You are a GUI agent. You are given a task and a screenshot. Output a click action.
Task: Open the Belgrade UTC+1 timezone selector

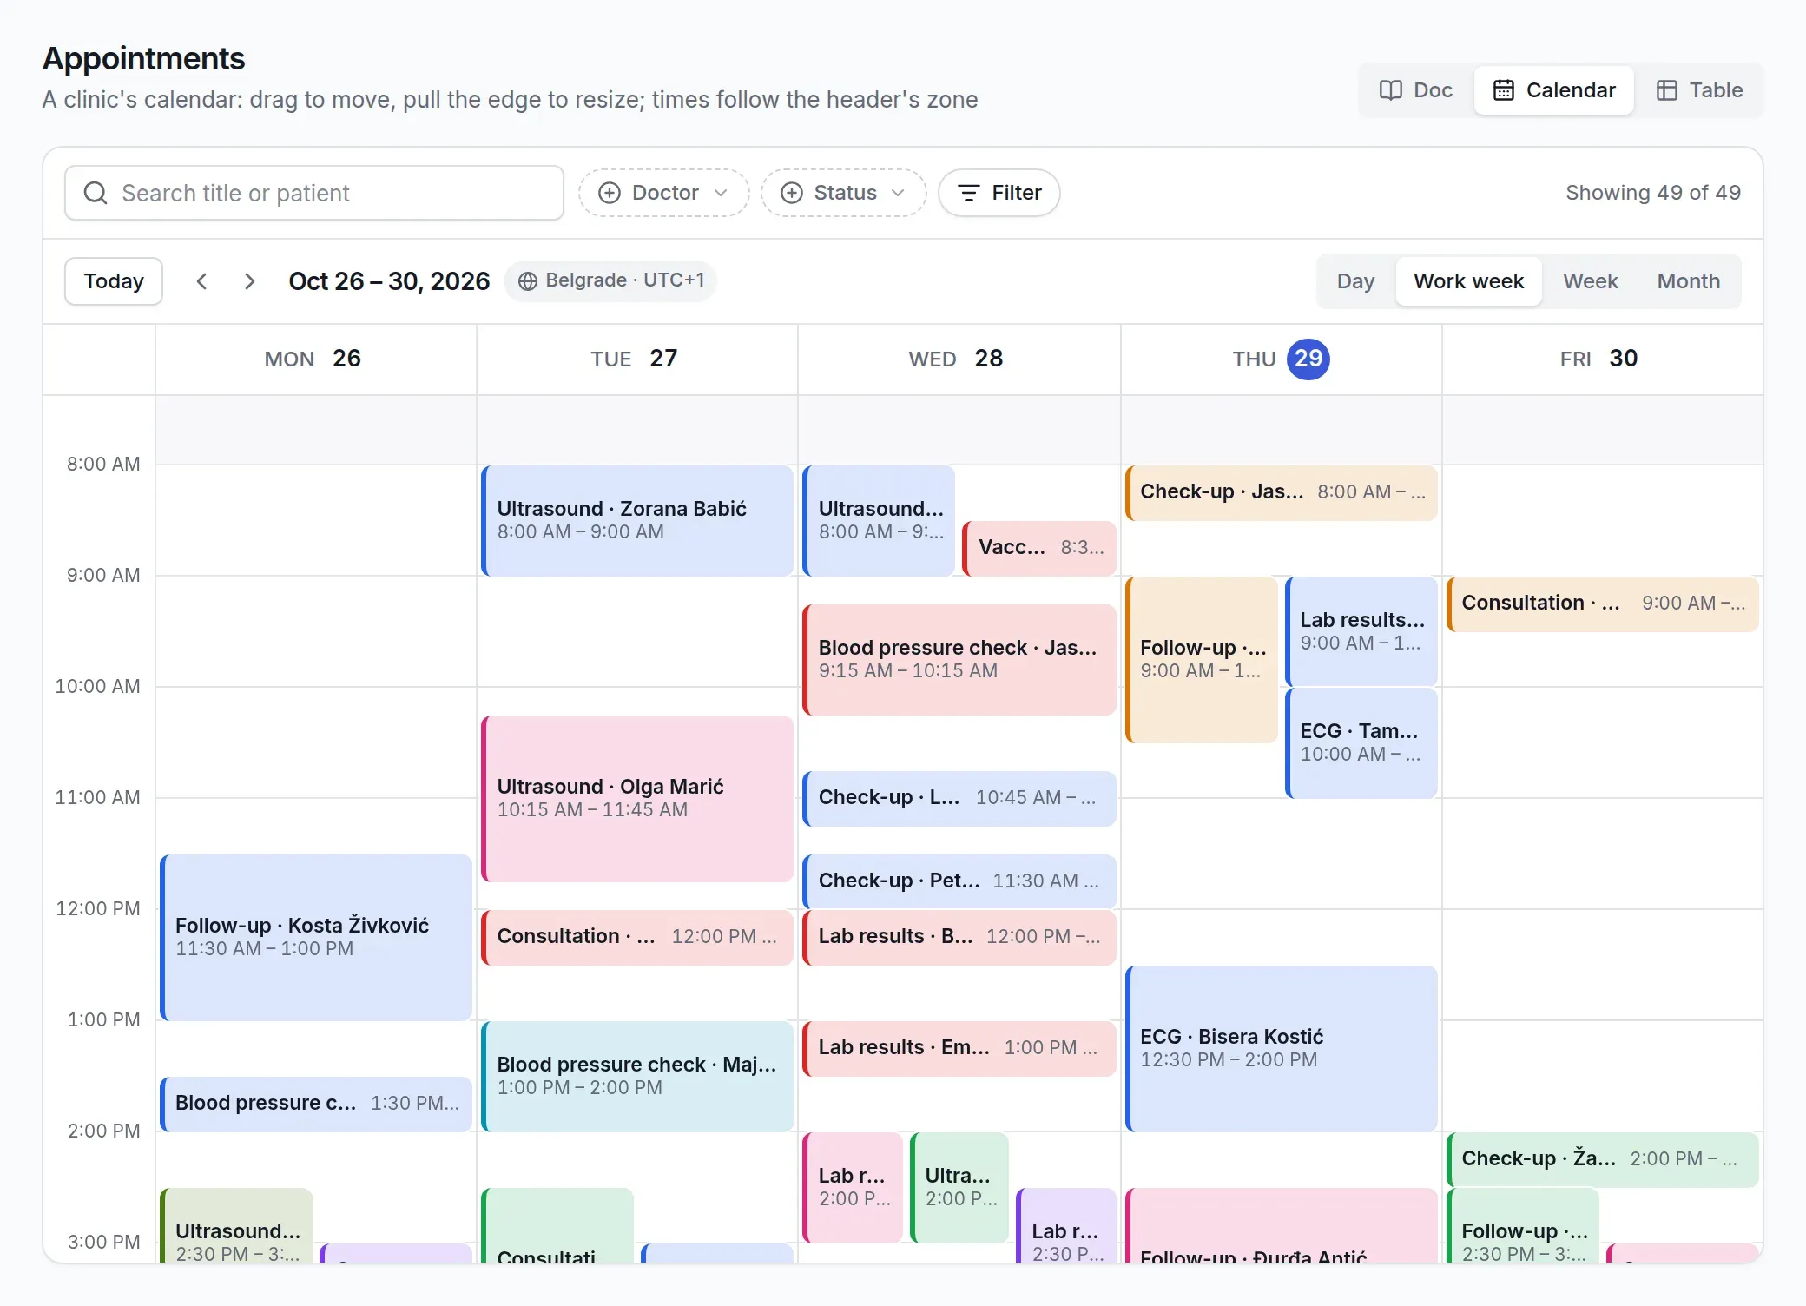pos(610,281)
